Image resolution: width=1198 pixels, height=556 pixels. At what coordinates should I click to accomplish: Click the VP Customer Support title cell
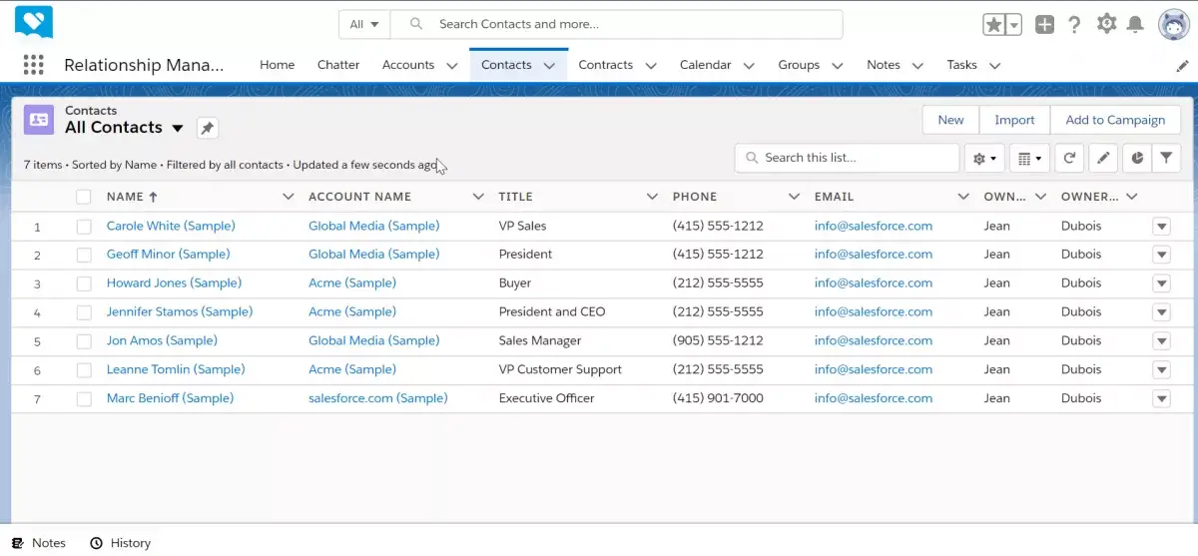pos(560,369)
